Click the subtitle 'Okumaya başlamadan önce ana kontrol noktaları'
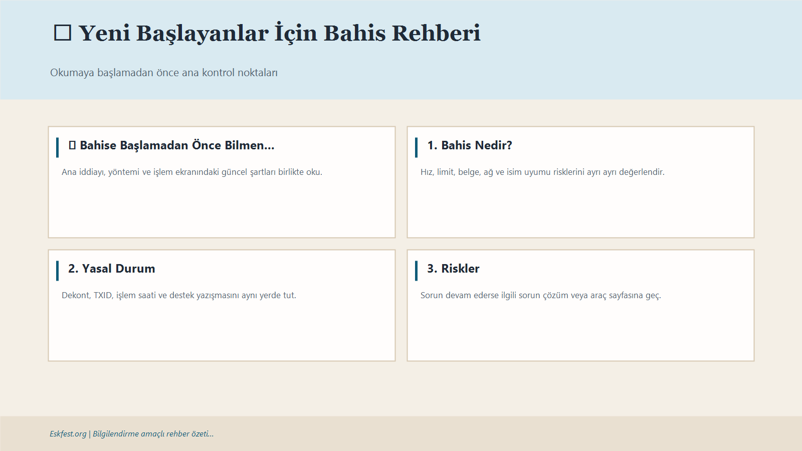Screen dimensions: 802x451 164,73
